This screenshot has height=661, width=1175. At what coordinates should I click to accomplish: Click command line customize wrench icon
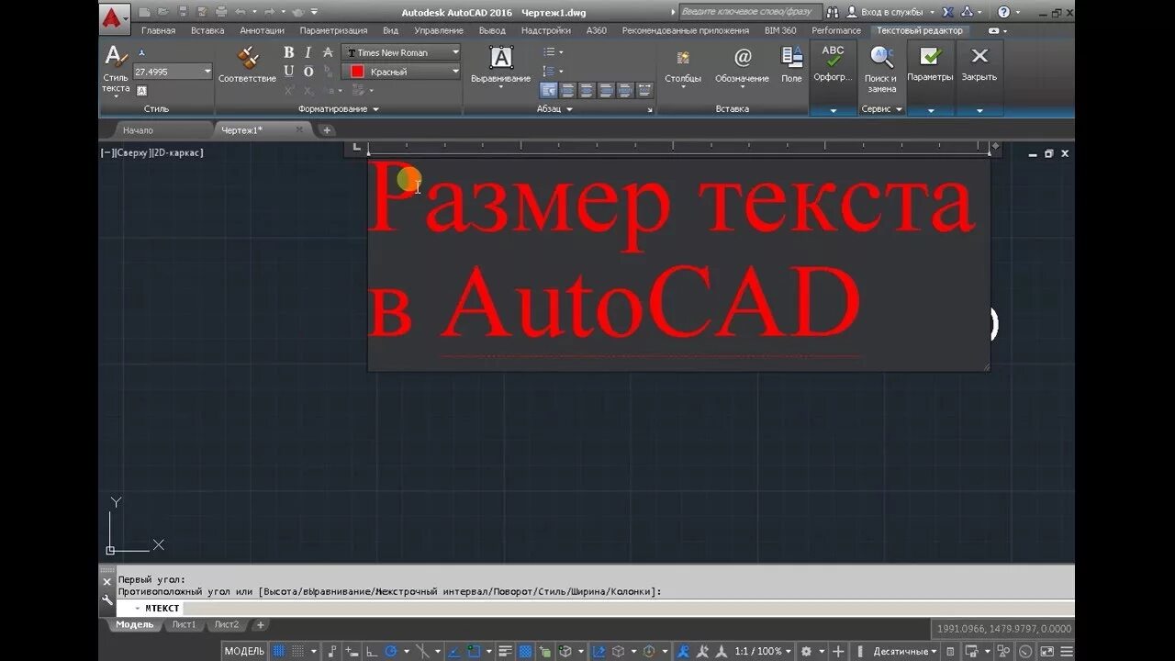click(x=106, y=599)
